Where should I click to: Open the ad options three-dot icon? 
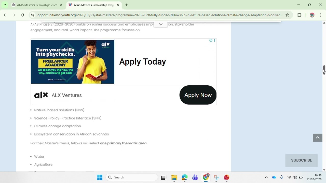(214, 41)
